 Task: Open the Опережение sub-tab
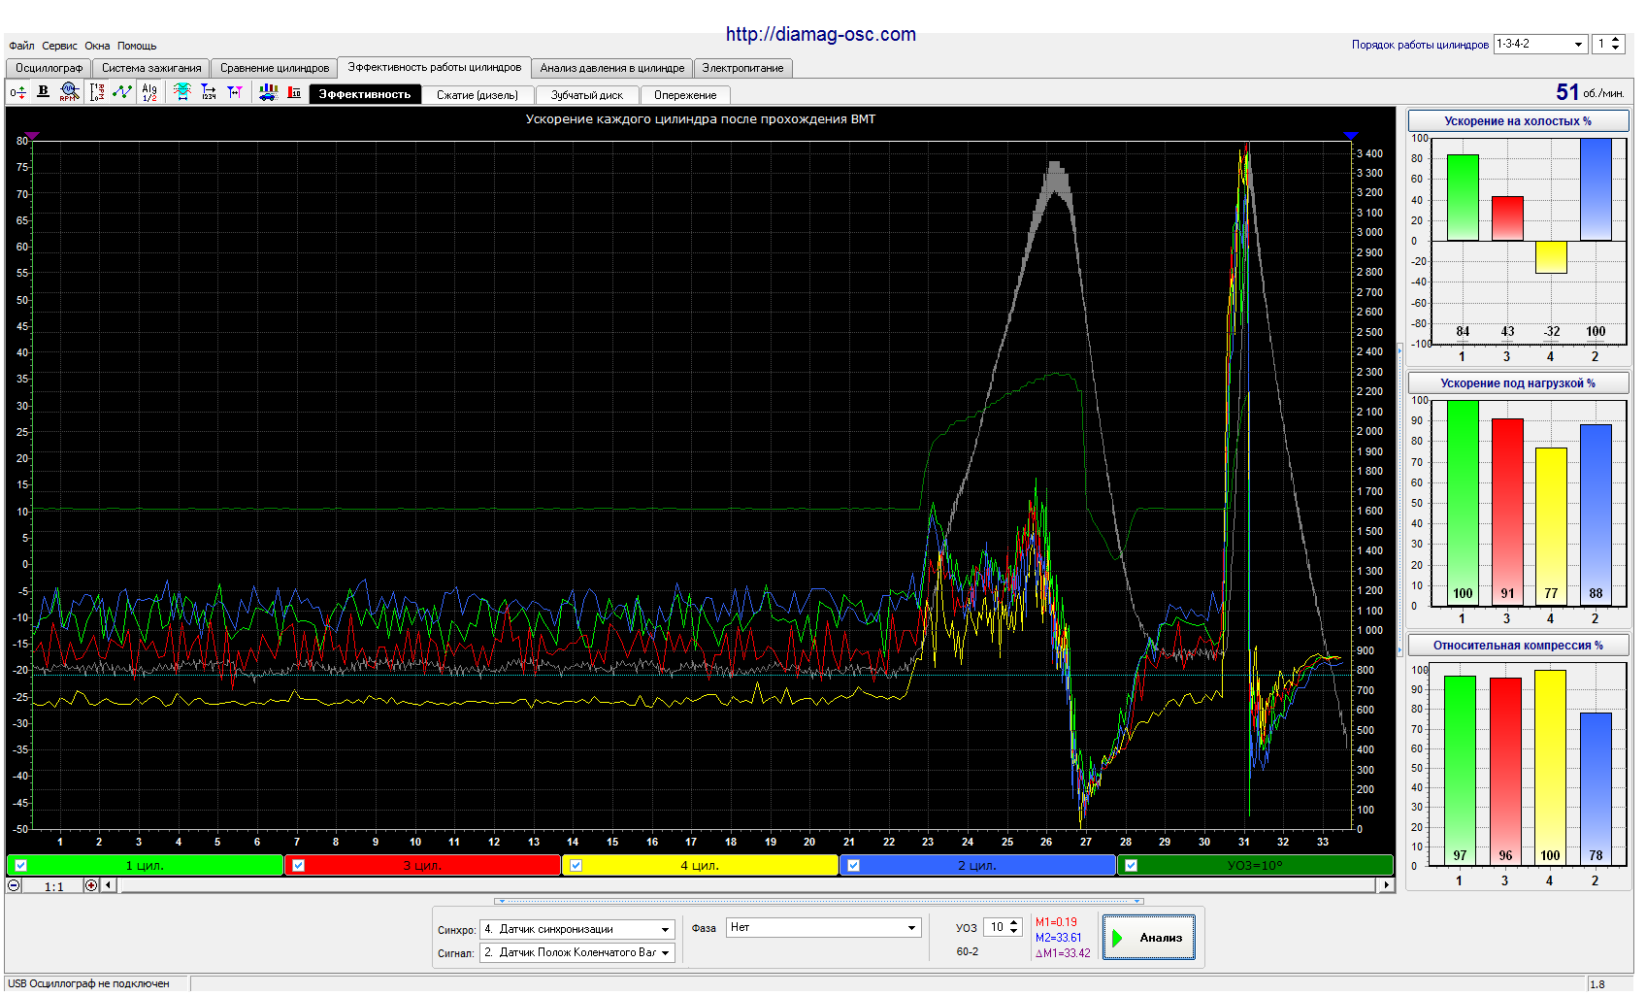coord(685,95)
